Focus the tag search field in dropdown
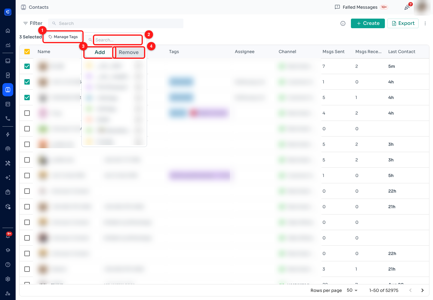 click(x=118, y=40)
